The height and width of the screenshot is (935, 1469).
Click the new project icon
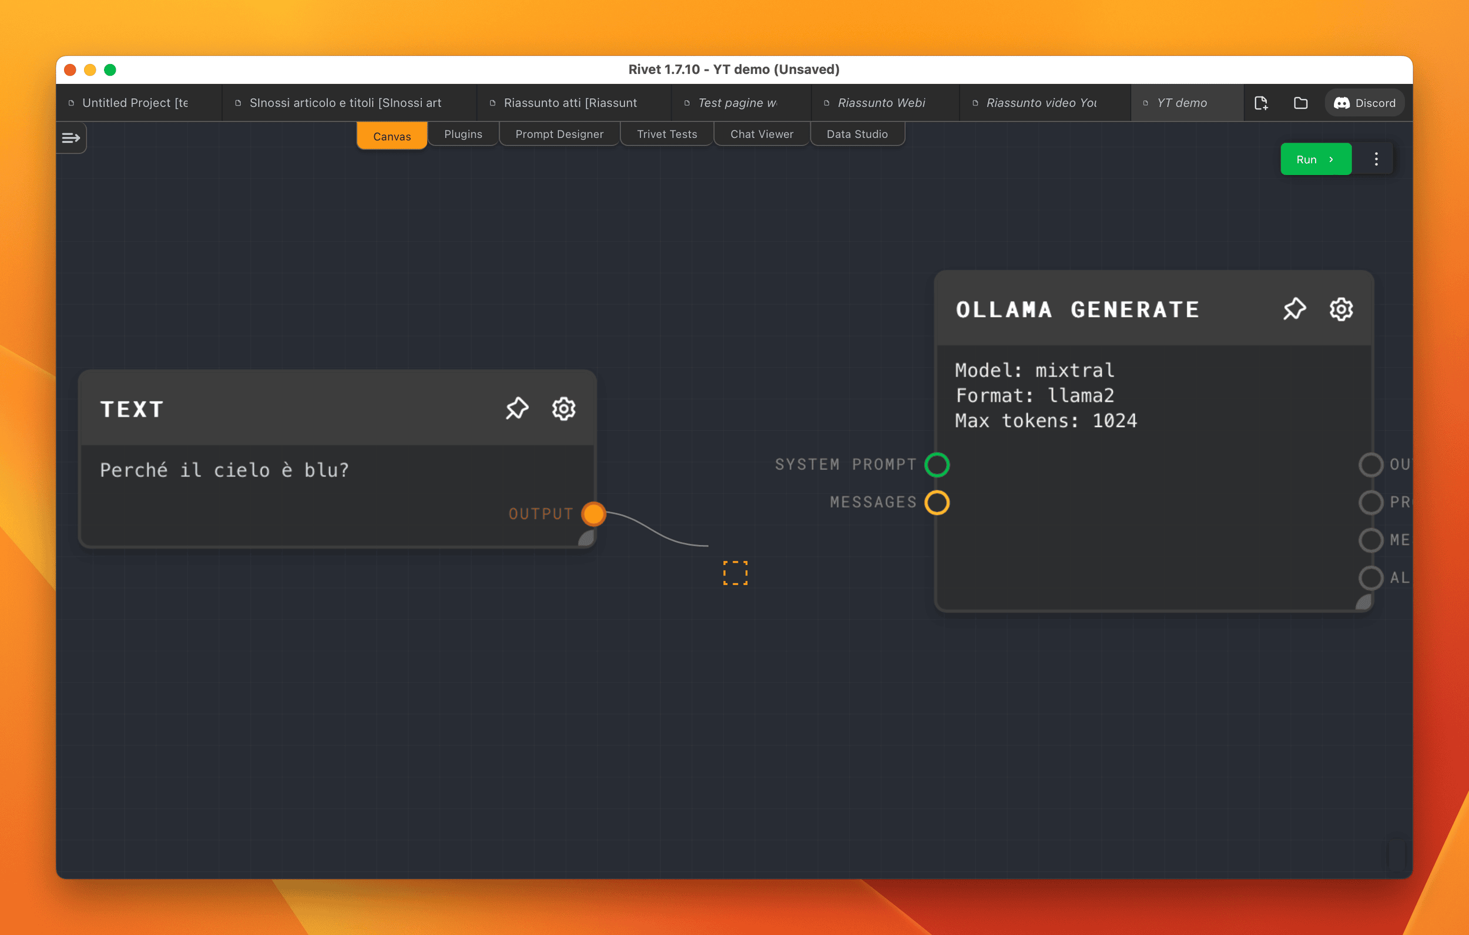(1261, 103)
